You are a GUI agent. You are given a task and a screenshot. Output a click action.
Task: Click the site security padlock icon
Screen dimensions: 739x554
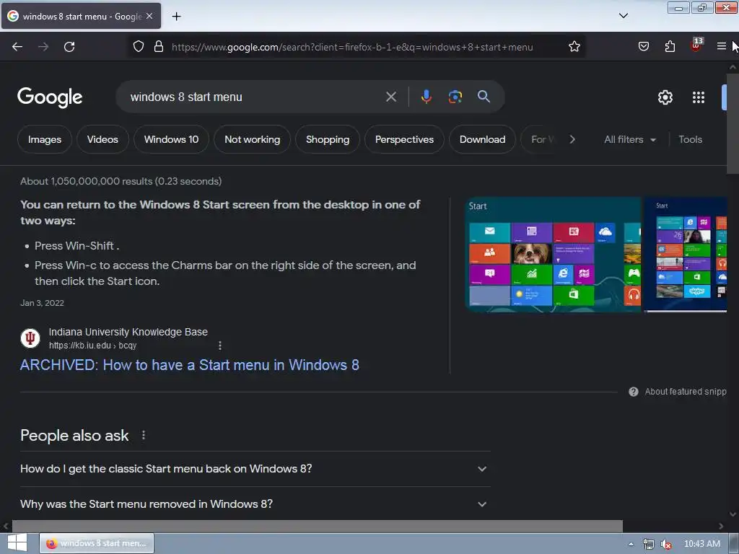[159, 47]
